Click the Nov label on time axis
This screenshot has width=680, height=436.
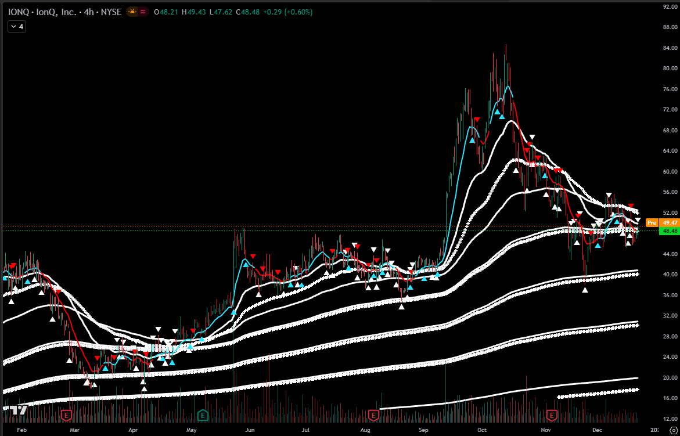click(546, 430)
